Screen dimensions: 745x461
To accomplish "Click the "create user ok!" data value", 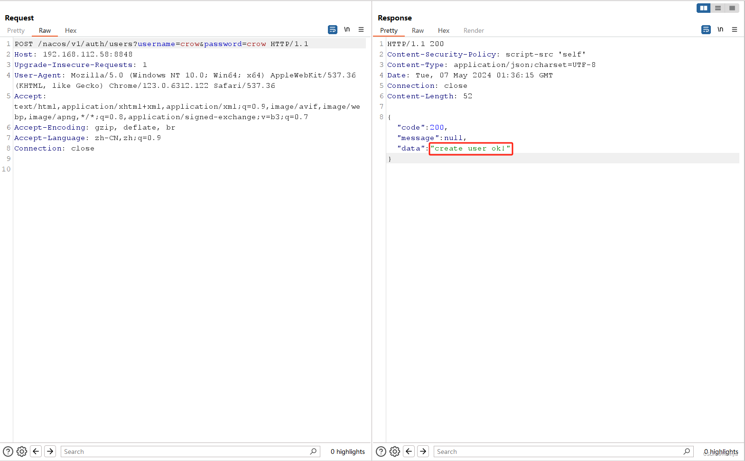I will tap(471, 148).
